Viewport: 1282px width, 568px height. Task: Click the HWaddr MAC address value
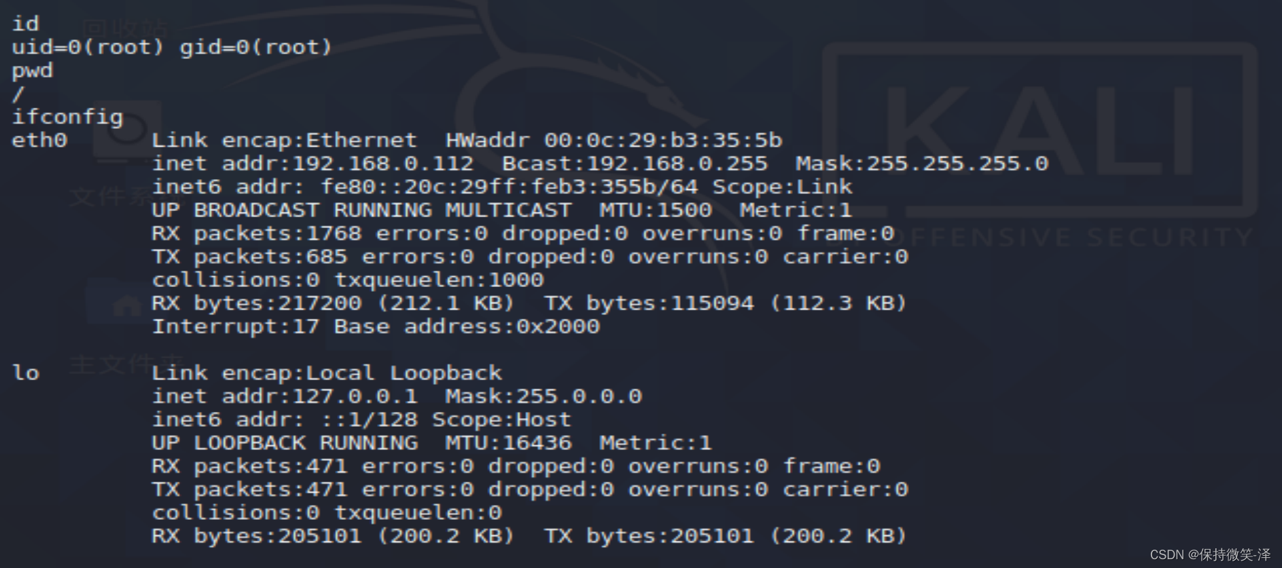[x=662, y=140]
